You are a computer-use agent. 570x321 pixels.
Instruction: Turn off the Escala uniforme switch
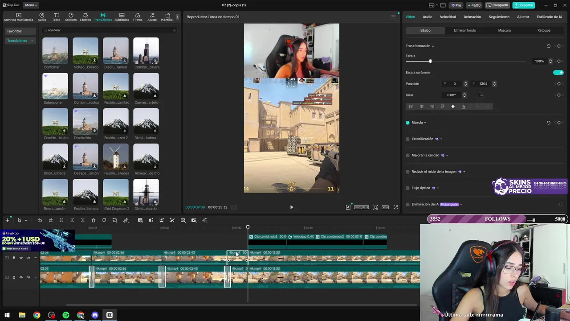point(558,72)
